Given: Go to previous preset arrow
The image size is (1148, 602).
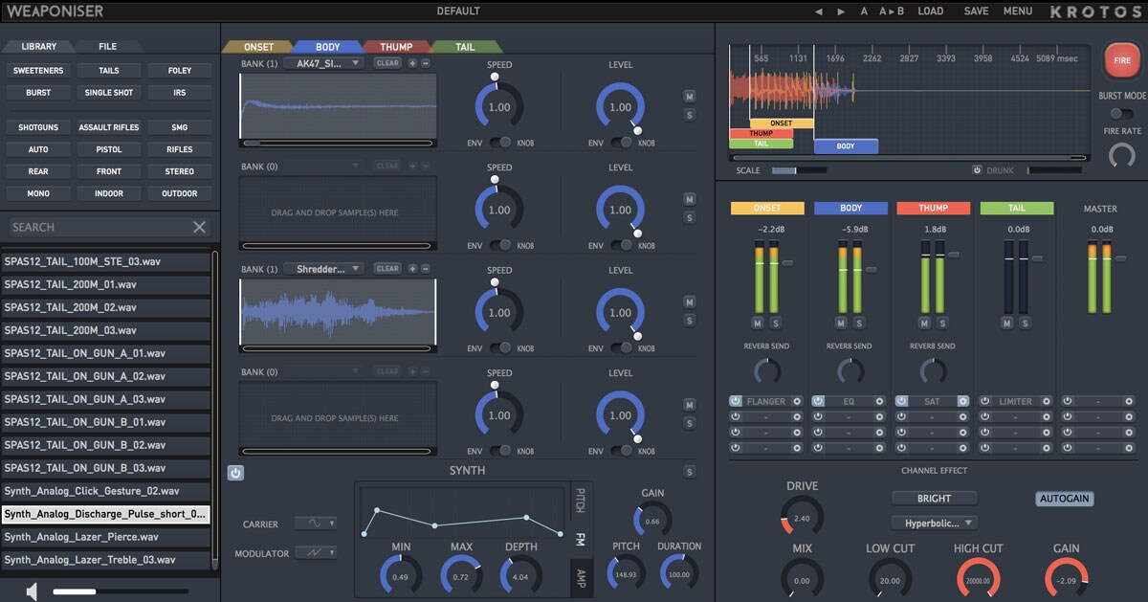Looking at the screenshot, I should click(818, 11).
